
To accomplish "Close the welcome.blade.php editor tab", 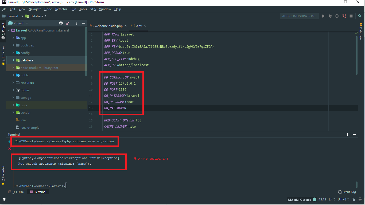I will click(x=126, y=26).
